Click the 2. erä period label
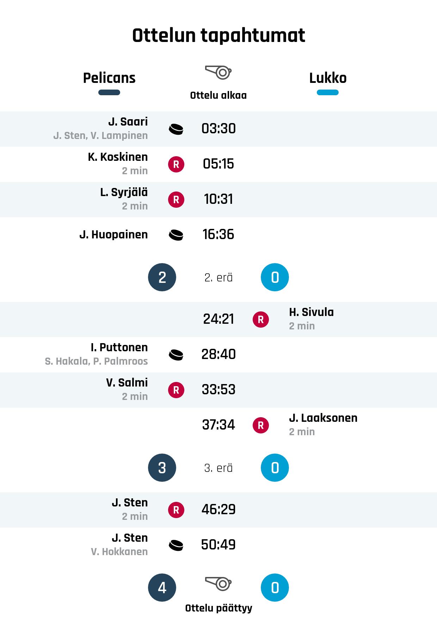This screenshot has height=620, width=437. point(218,278)
